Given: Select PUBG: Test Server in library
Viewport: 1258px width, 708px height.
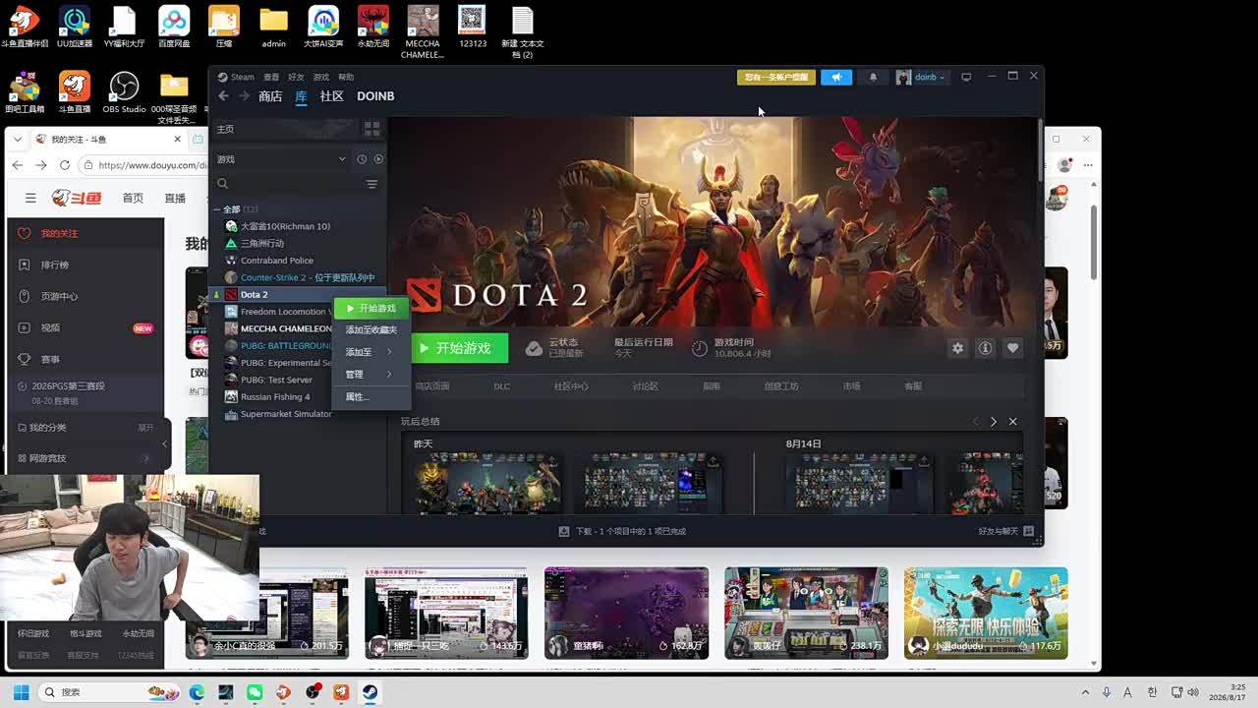Looking at the screenshot, I should pos(276,380).
